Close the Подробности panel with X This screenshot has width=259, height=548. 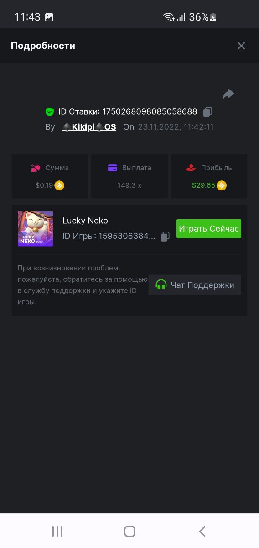pos(241,46)
